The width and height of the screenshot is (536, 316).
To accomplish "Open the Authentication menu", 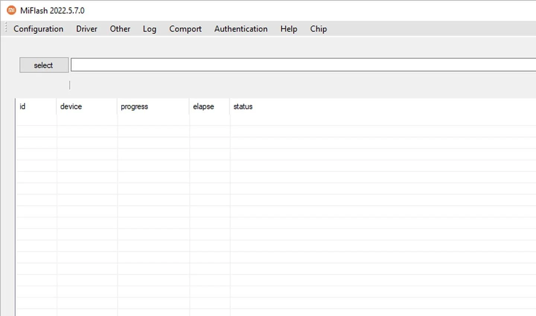I will (241, 29).
